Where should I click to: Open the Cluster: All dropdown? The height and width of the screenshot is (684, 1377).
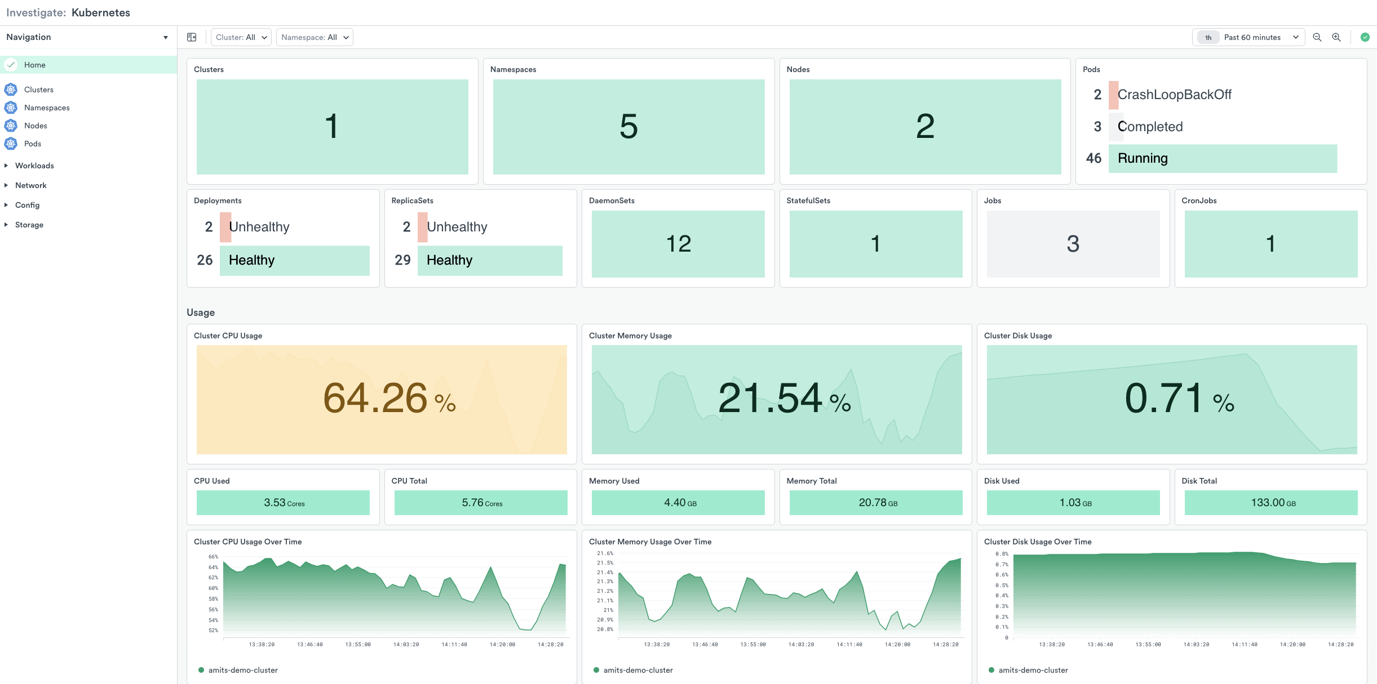point(241,37)
